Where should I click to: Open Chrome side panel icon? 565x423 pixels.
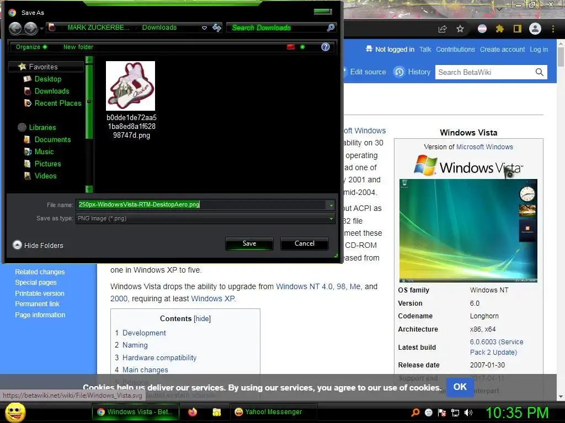click(518, 29)
